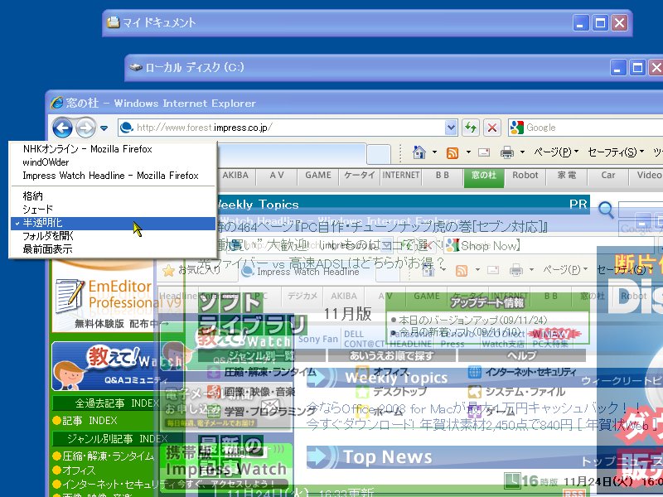This screenshot has height=497, width=663.
Task: Click the Home icon on the command bar
Action: pyautogui.click(x=419, y=154)
